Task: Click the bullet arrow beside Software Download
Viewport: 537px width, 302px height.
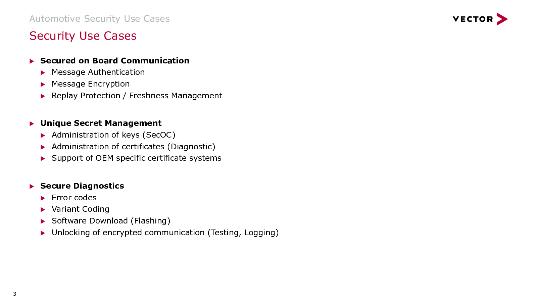Action: 43,221
